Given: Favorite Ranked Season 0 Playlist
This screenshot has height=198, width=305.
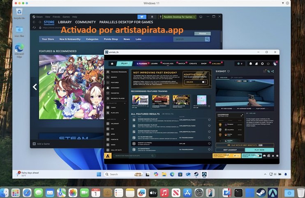Looking at the screenshot, I should click(209, 131).
